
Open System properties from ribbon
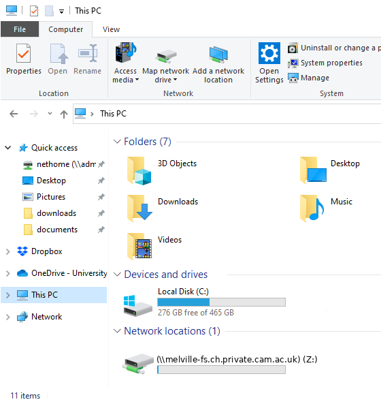325,63
